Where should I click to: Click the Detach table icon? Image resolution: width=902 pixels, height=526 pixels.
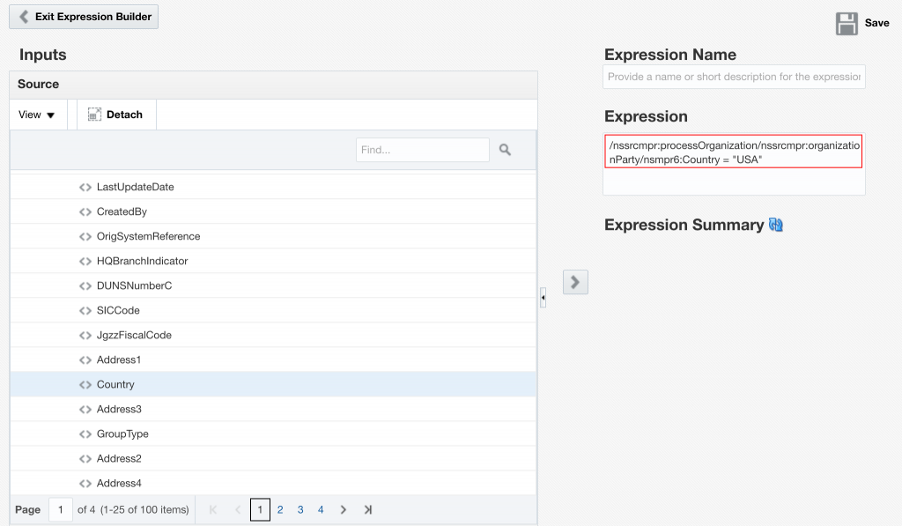[x=94, y=115]
